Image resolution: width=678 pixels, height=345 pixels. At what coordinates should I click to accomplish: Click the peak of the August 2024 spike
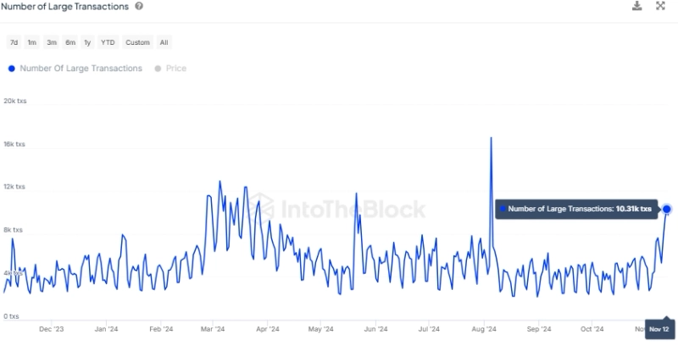click(491, 137)
